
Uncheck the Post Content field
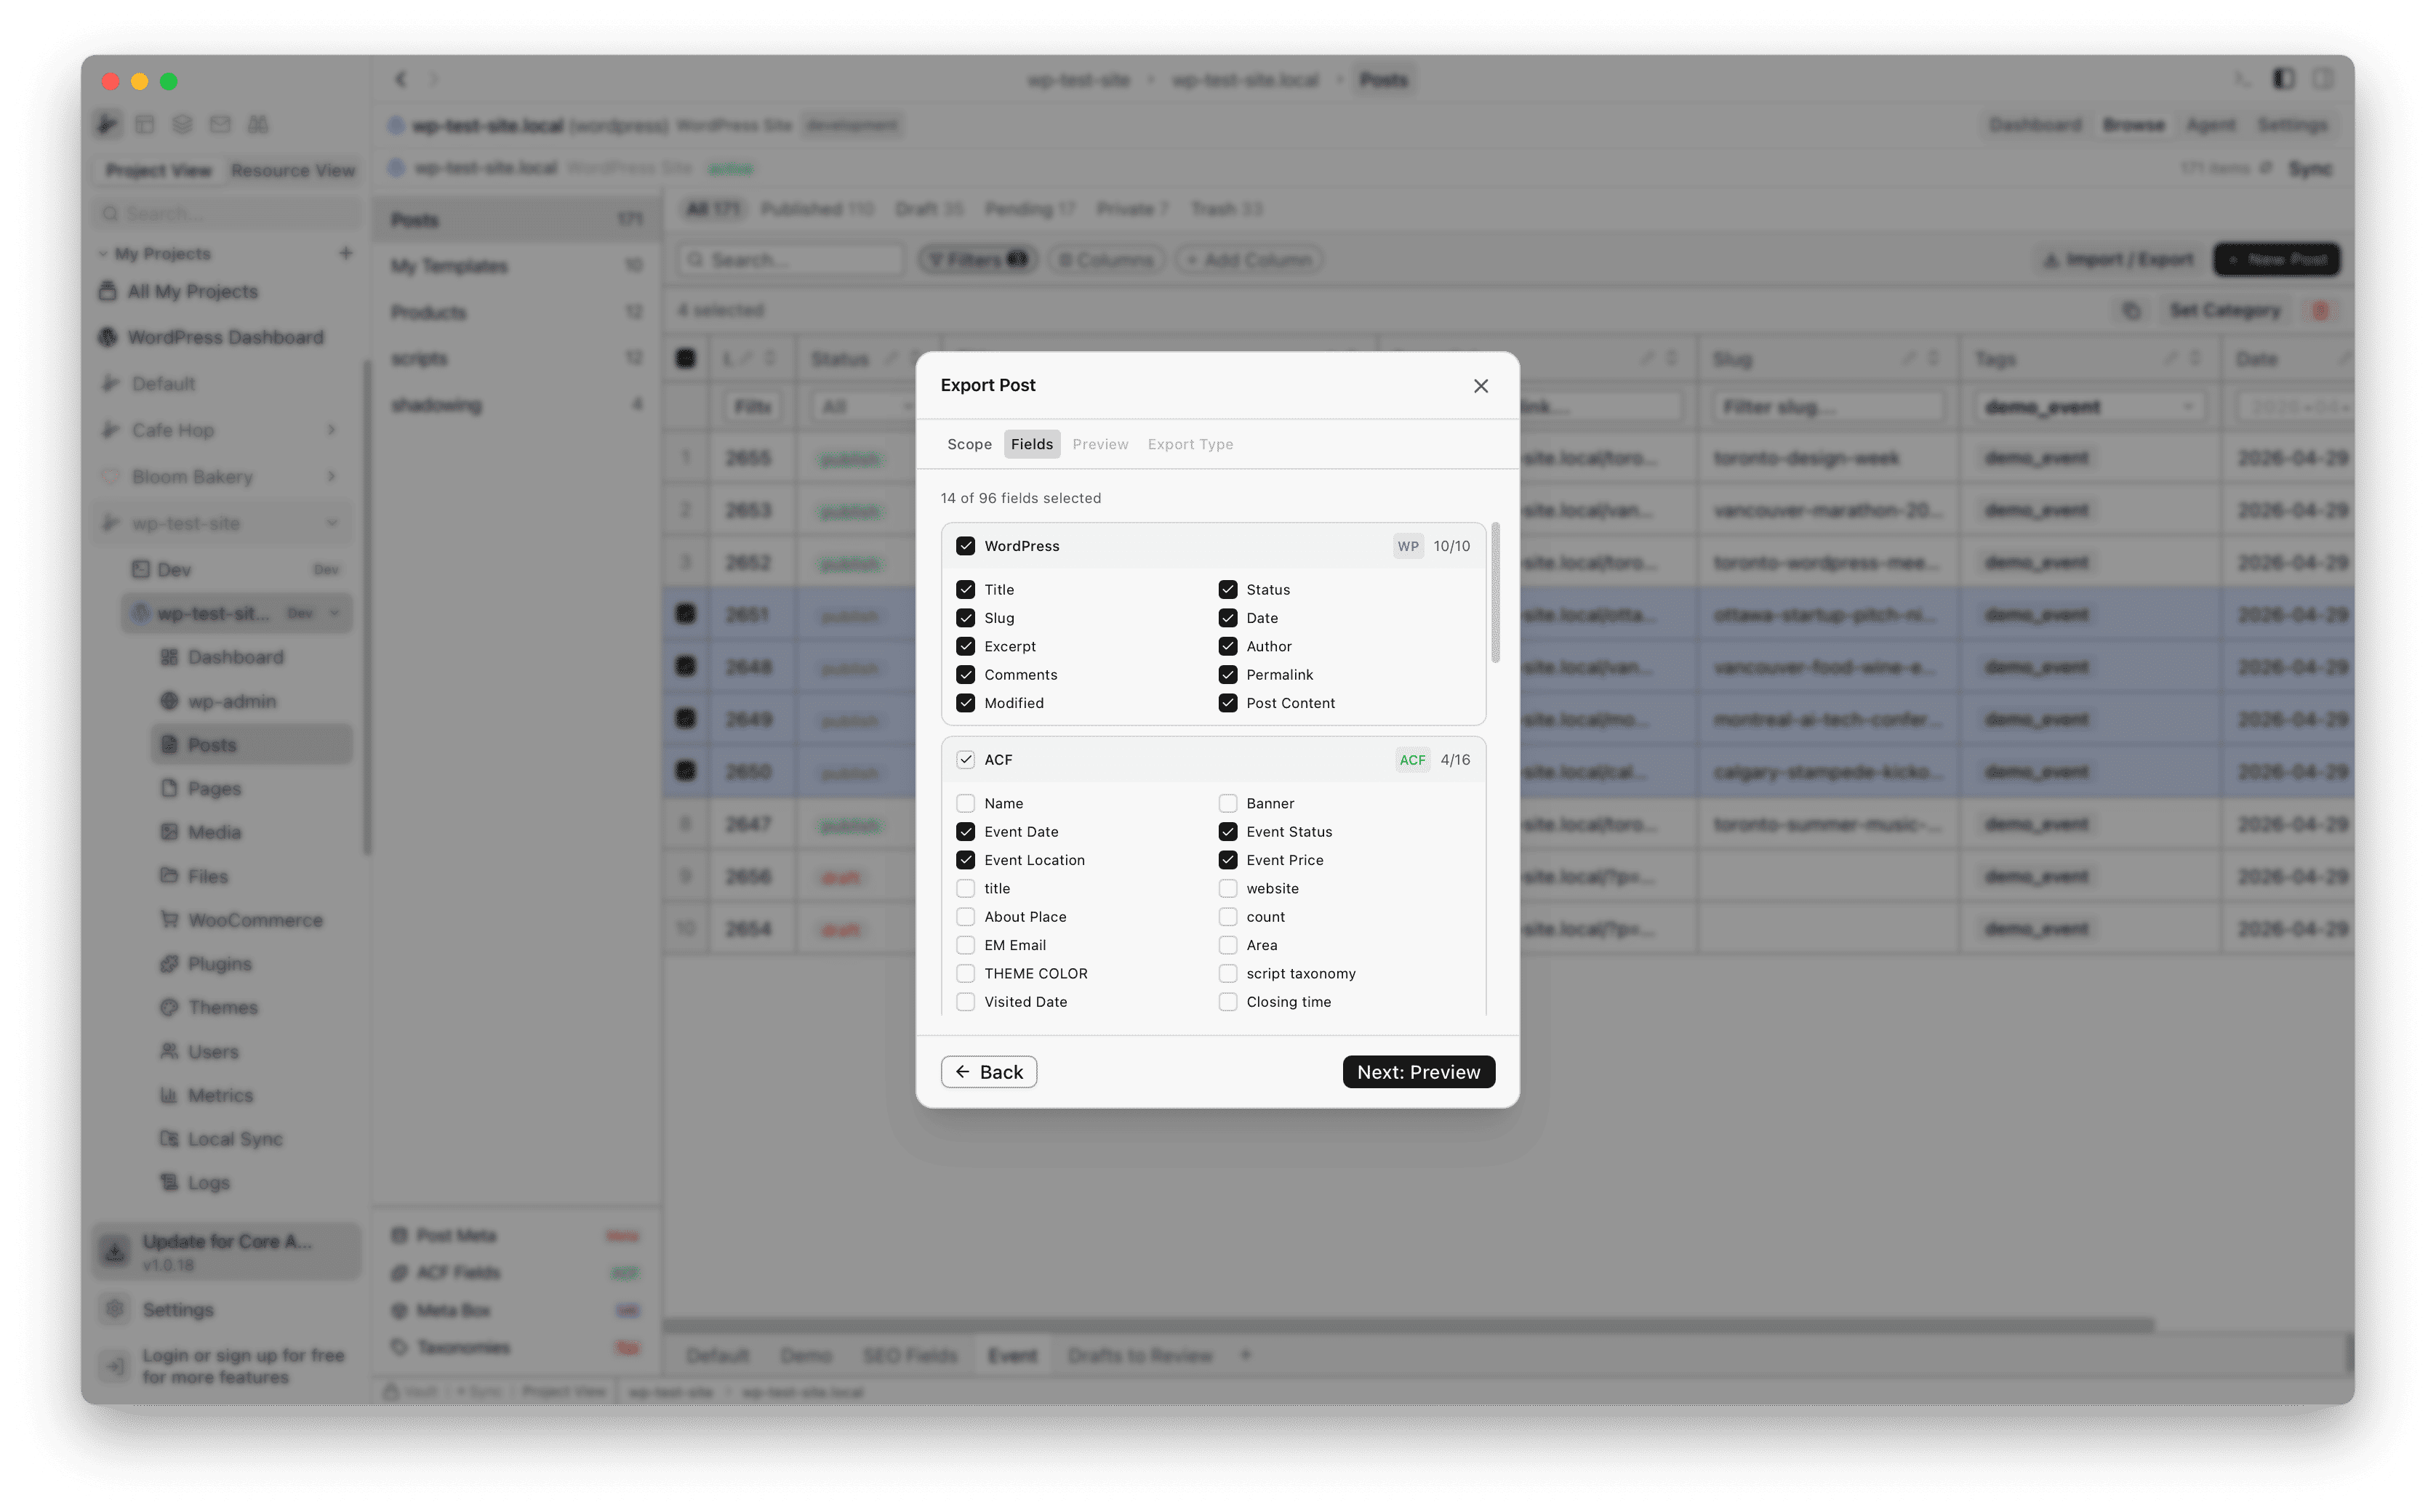coord(1227,703)
